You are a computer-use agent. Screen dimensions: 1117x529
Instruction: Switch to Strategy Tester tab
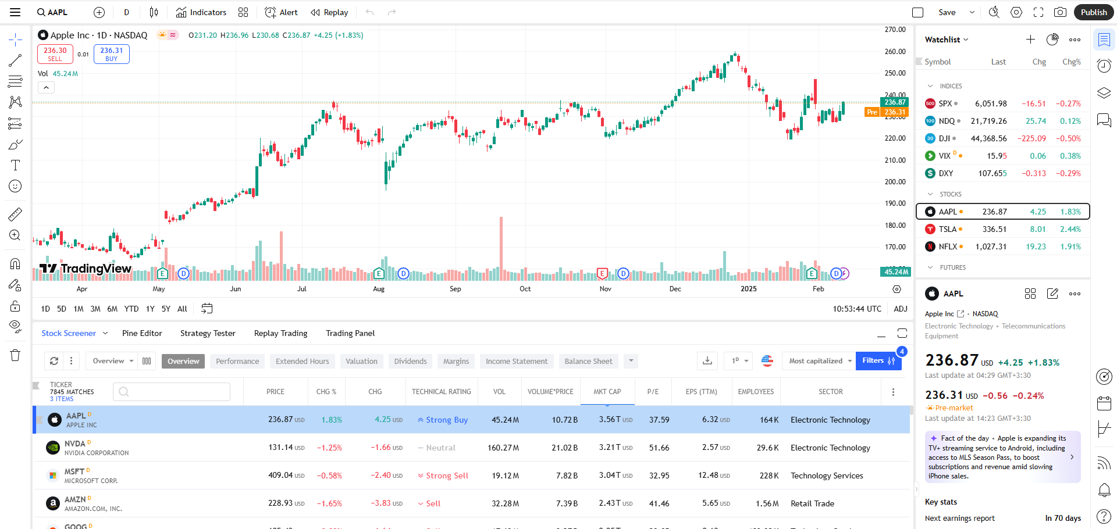click(x=208, y=333)
